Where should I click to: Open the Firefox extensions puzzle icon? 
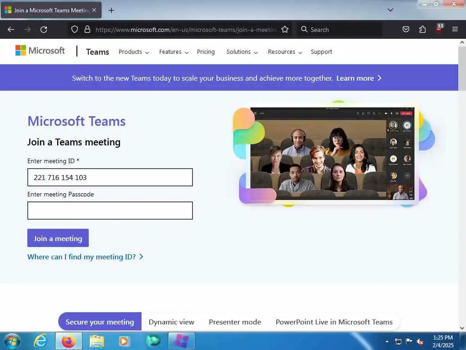point(422,29)
